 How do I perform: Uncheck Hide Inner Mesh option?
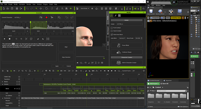pyautogui.click(x=112, y=34)
